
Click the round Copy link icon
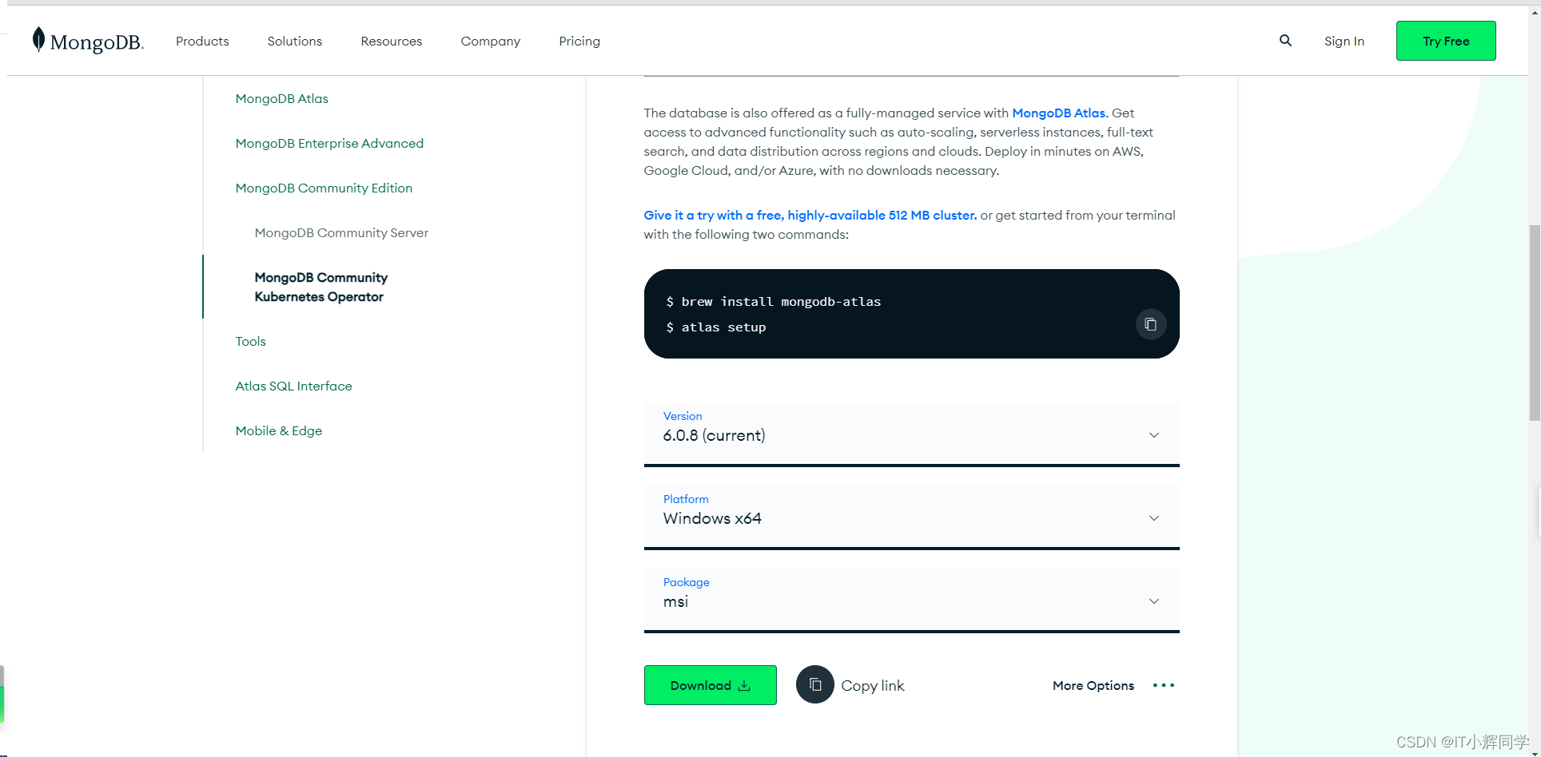pos(815,685)
